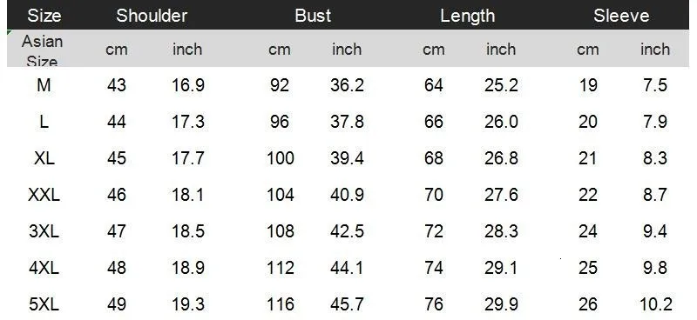The width and height of the screenshot is (697, 320).
Task: Click the Bust column header
Action: [313, 16]
